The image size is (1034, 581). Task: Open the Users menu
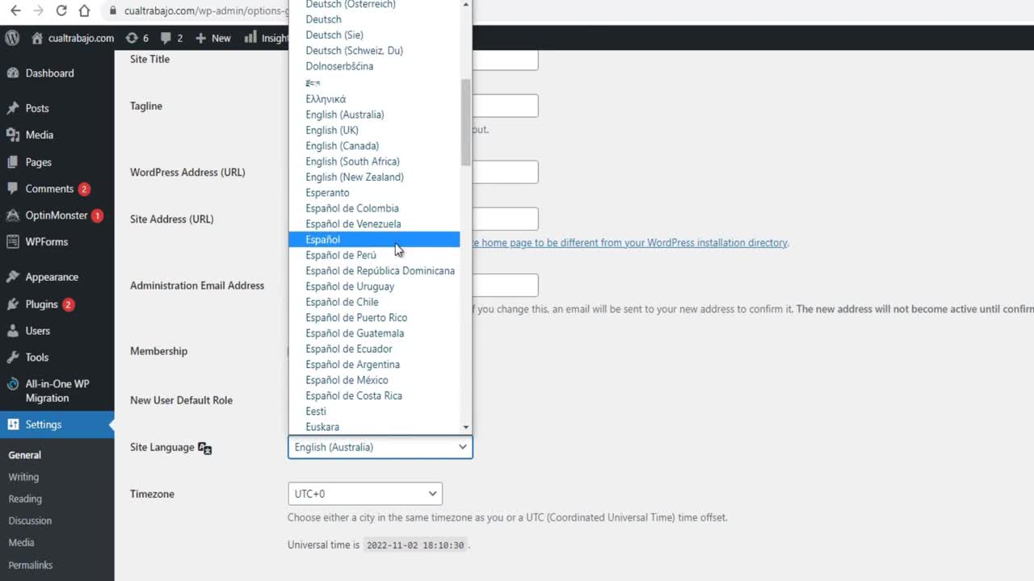pyautogui.click(x=37, y=331)
